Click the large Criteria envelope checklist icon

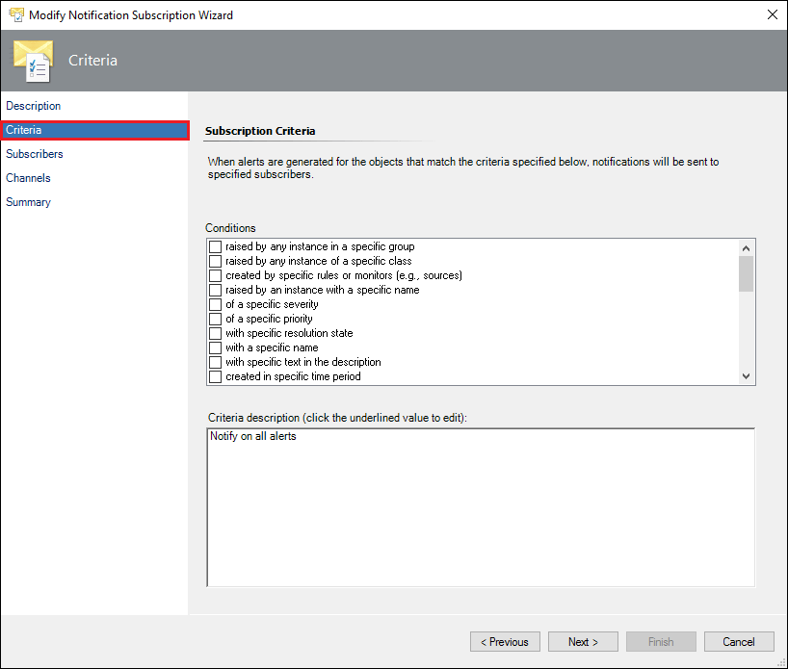click(x=33, y=61)
